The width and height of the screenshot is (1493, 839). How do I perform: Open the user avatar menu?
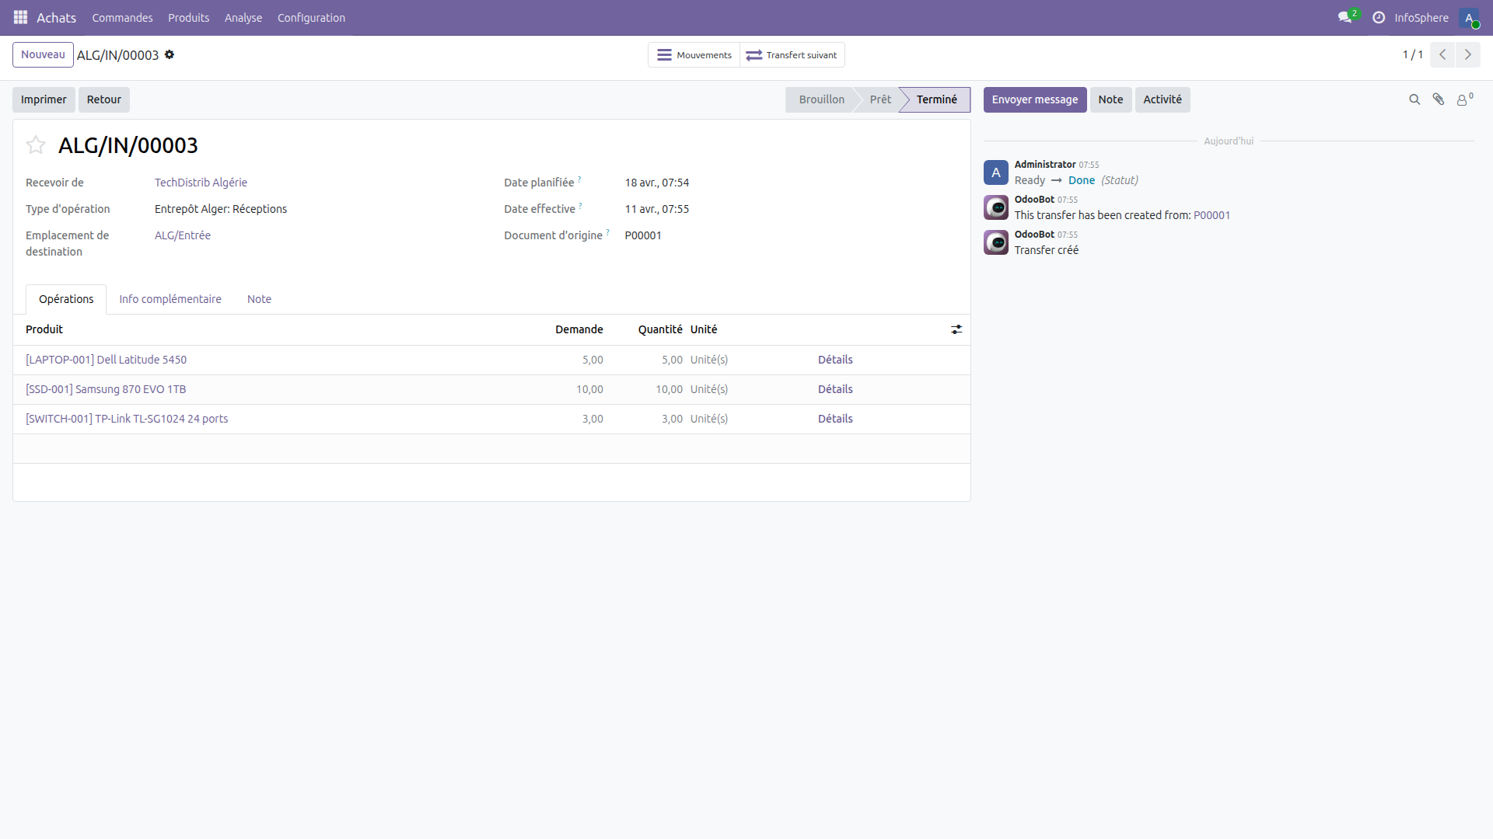coord(1469,17)
